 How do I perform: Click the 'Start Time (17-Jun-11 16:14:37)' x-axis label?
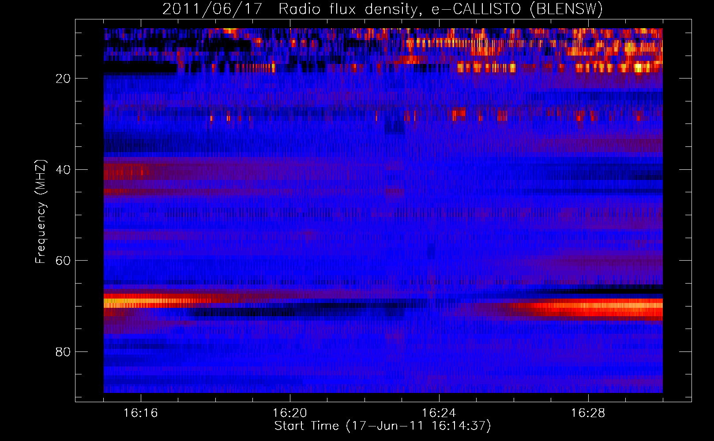click(383, 426)
